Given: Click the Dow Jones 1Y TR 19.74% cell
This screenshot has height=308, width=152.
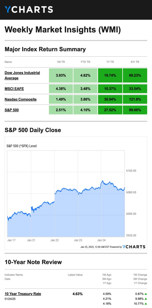Looking at the screenshot, I should [110, 75].
